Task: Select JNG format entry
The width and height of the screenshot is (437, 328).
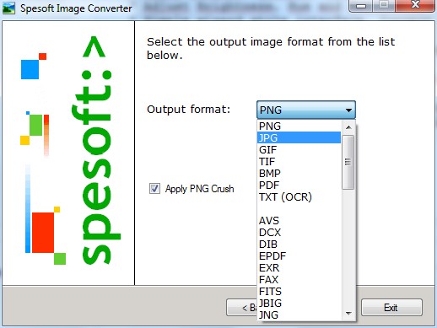Action: tap(299, 315)
